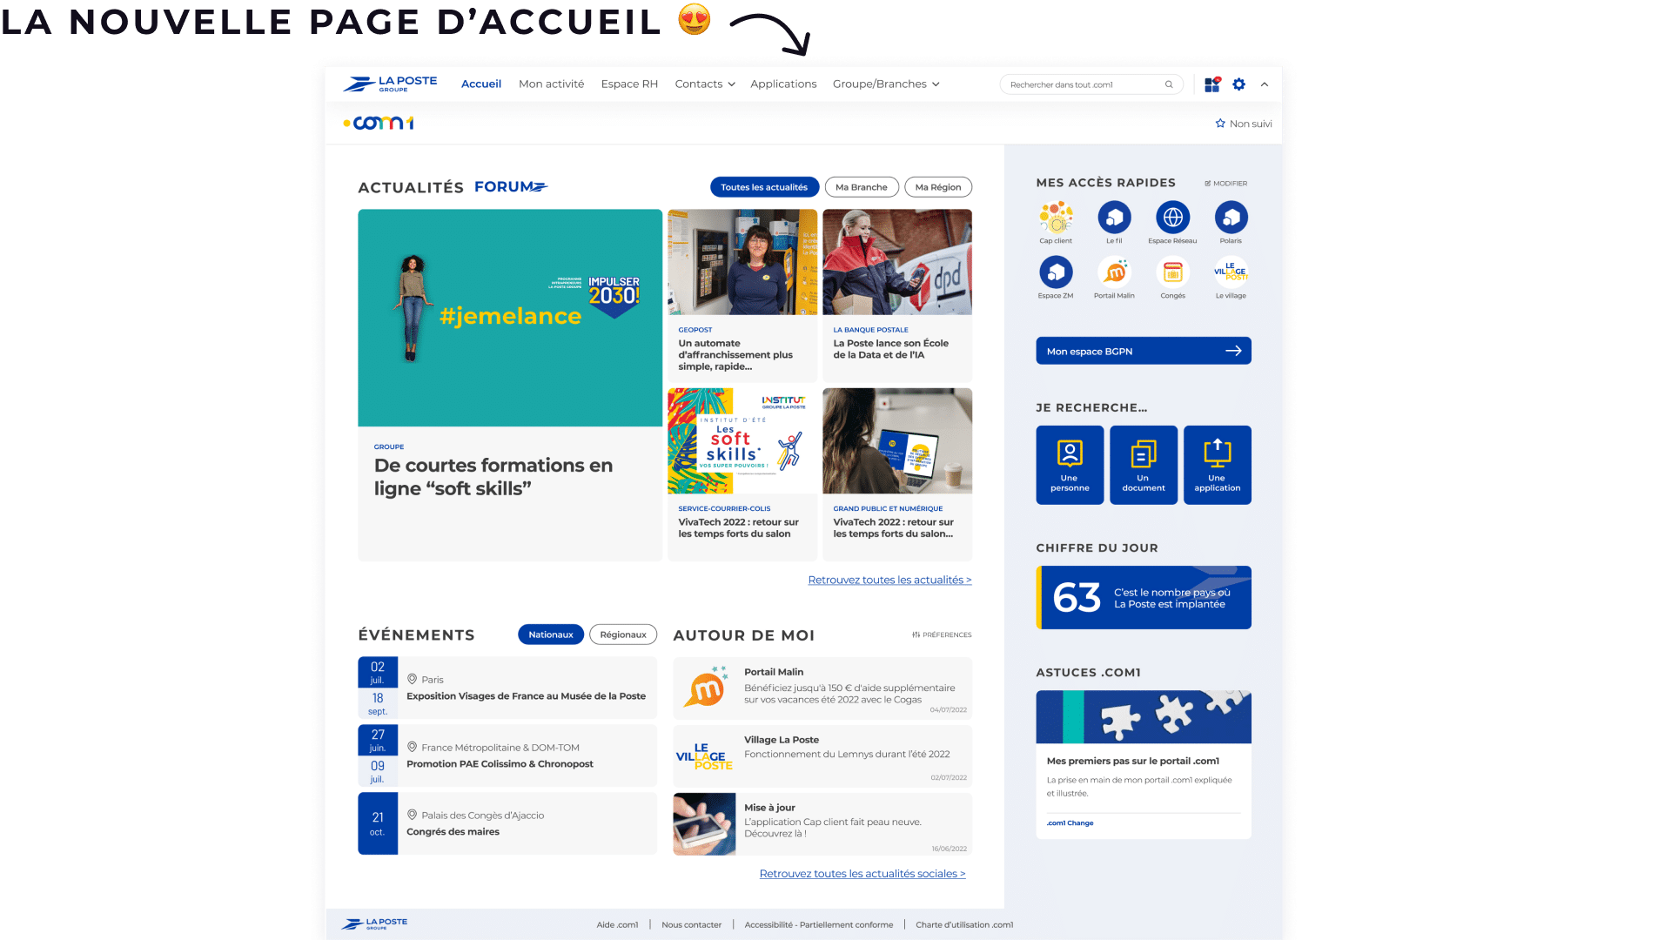This screenshot has width=1671, height=940.
Task: Open the Mise à jour Cap client item
Action: [x=822, y=823]
